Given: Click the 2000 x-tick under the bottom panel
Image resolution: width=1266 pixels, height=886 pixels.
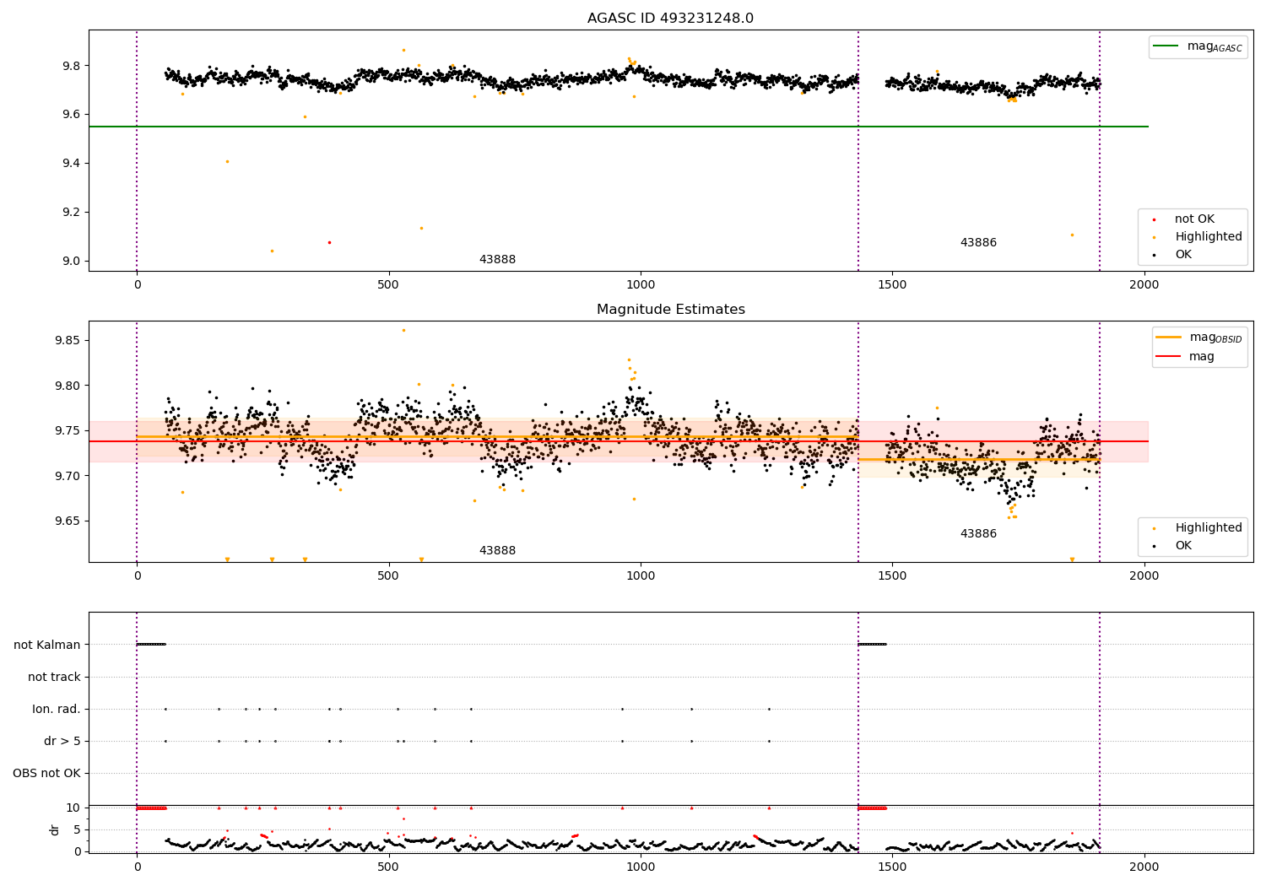Looking at the screenshot, I should point(1144,867).
